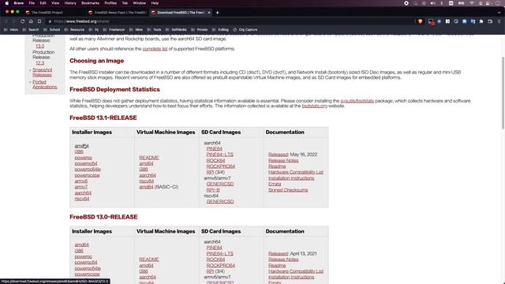Open the SelfMedia bookmarks folder
The image size is (505, 284).
176,30
